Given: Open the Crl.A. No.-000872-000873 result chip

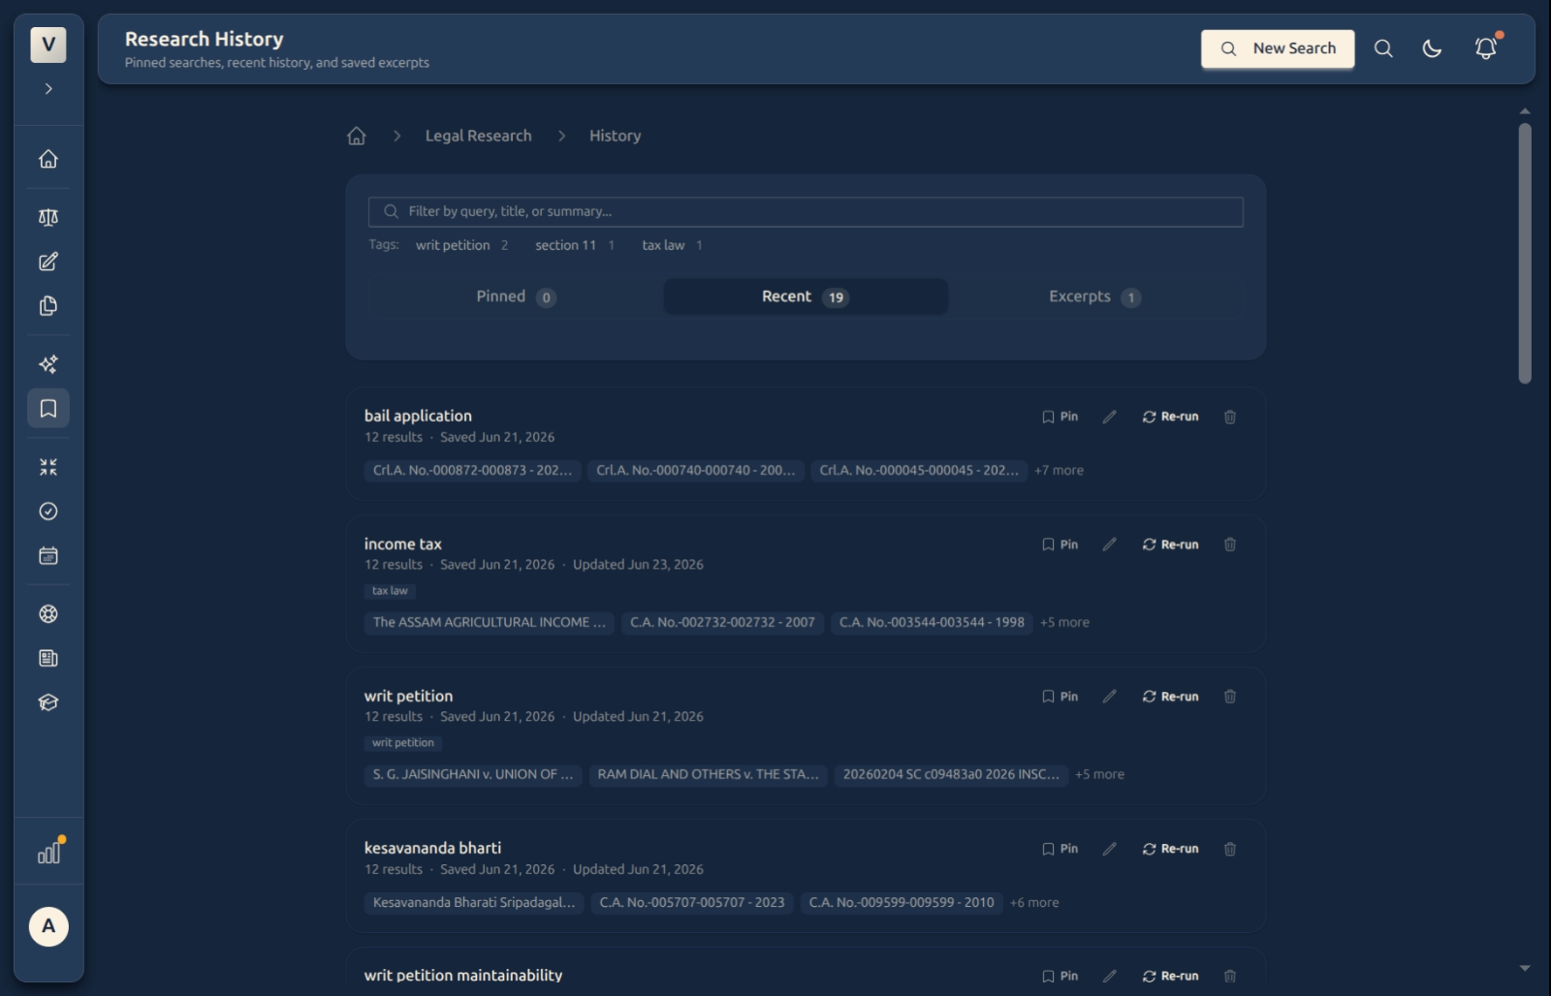Looking at the screenshot, I should point(472,470).
